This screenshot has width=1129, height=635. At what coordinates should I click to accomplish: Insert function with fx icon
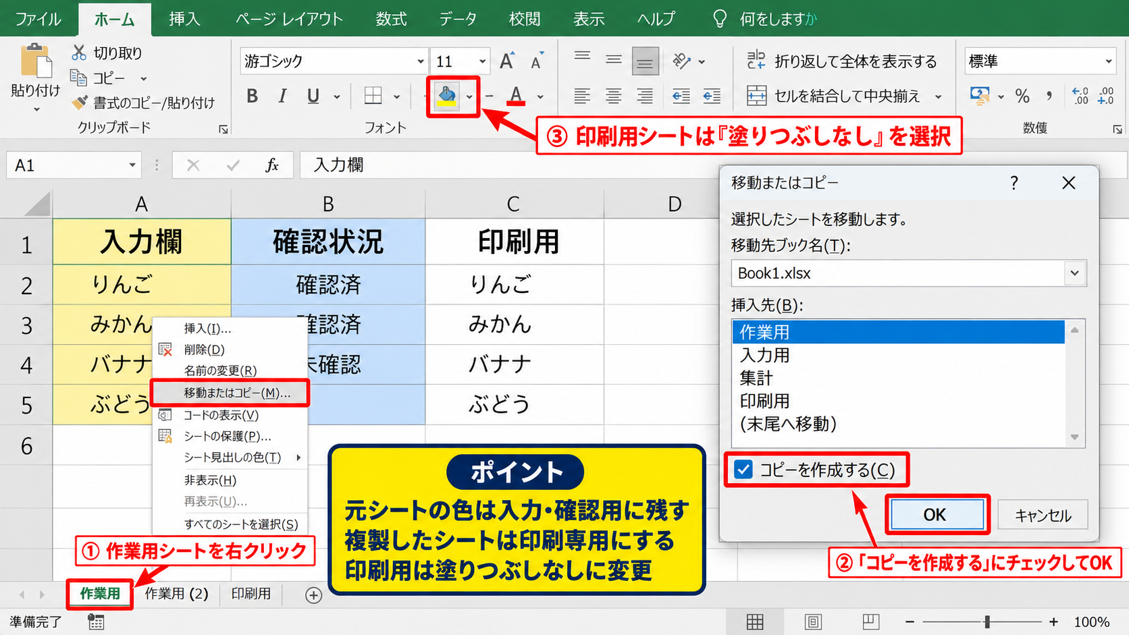272,165
